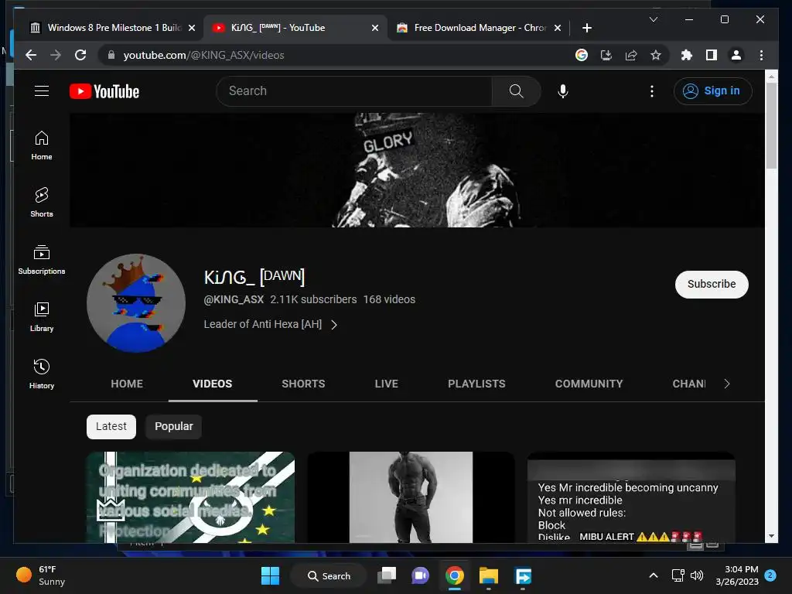The image size is (792, 594).
Task: Click the @KING_ASX handle text
Action: (234, 299)
